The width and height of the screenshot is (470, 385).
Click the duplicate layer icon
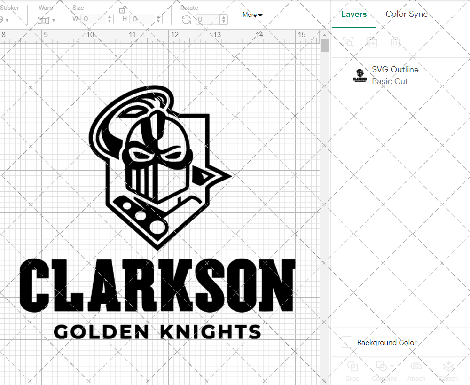[372, 42]
